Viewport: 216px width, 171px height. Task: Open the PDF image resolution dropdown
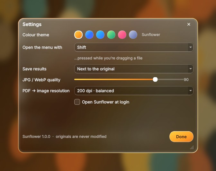(x=134, y=91)
